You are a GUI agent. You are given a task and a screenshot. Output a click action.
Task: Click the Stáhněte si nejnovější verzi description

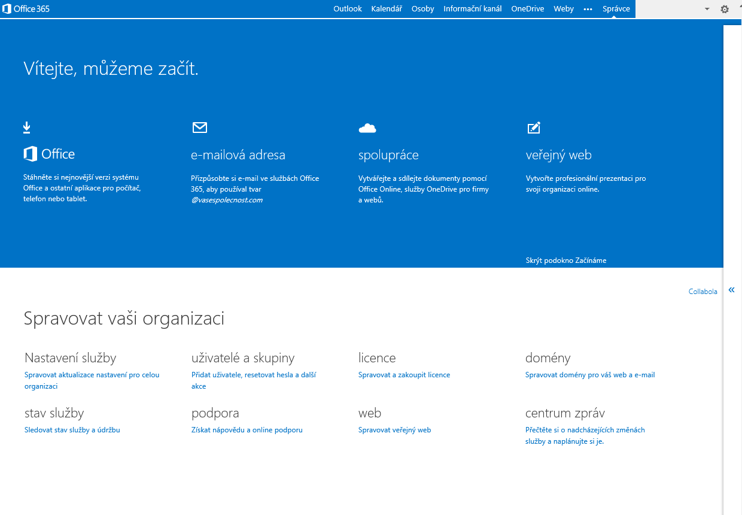coord(83,188)
